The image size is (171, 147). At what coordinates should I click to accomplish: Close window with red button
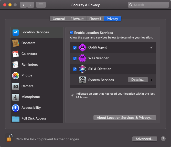pyautogui.click(x=5, y=5)
